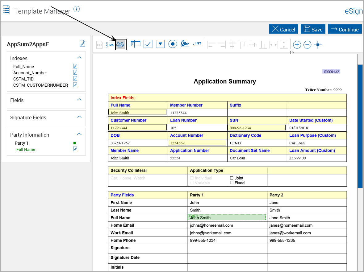Select Account_Number in the Indexes list

coord(30,73)
